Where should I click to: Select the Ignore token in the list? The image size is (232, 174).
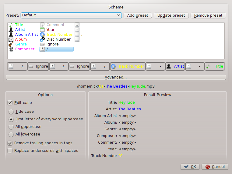52,44
